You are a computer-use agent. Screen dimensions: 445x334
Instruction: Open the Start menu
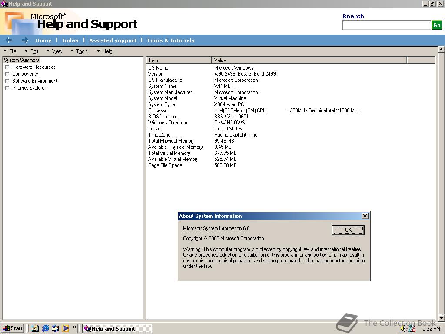(13, 328)
